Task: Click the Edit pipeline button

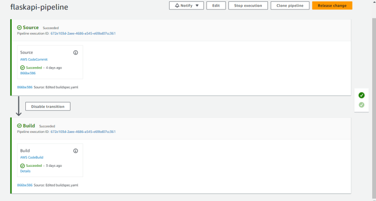Action: point(216,6)
